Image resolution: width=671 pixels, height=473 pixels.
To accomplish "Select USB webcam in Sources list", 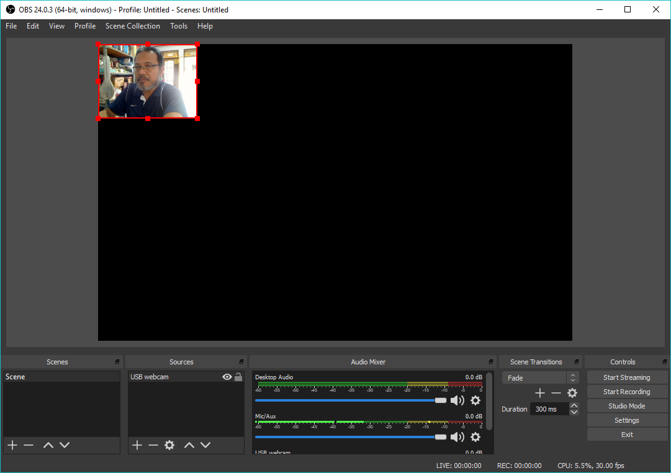I will 176,377.
